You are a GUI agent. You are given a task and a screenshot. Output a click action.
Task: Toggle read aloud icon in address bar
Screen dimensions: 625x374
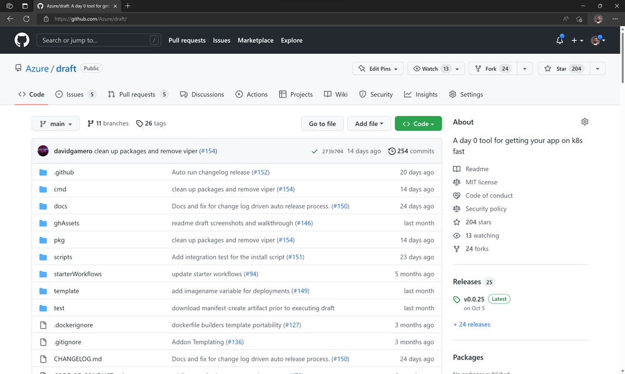(566, 19)
